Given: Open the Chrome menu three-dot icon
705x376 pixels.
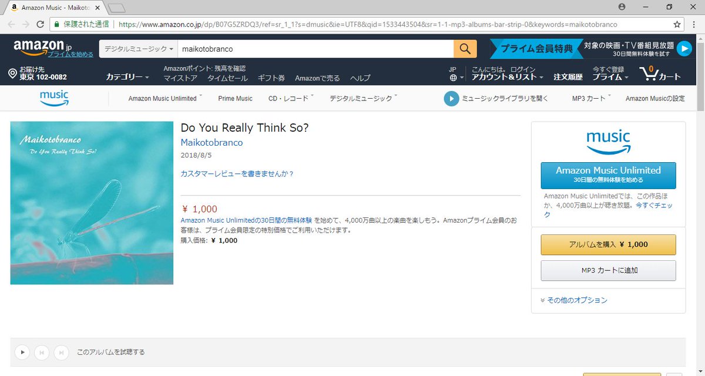Looking at the screenshot, I should click(695, 25).
